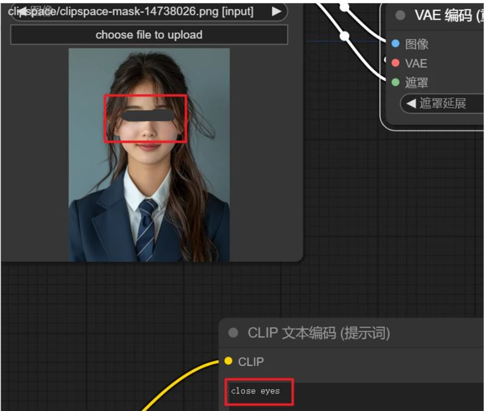Click the gray mask stroke over the eyes

(x=148, y=115)
